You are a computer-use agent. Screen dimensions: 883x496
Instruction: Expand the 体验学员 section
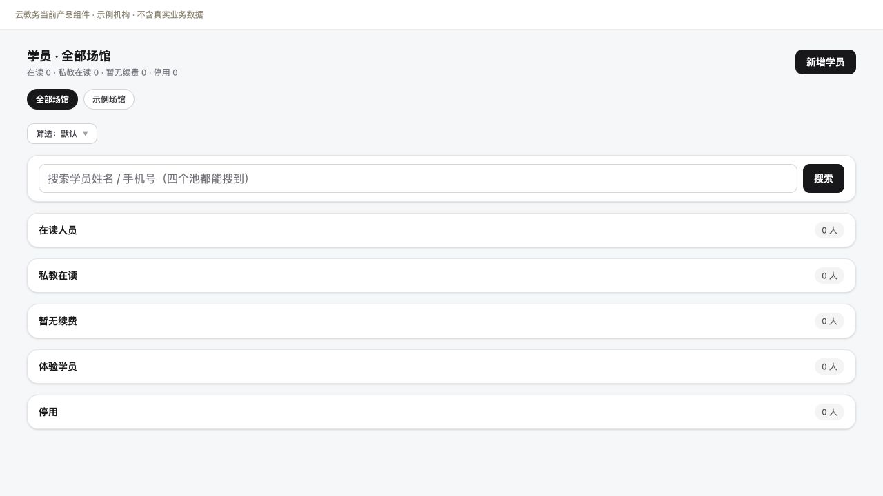441,366
